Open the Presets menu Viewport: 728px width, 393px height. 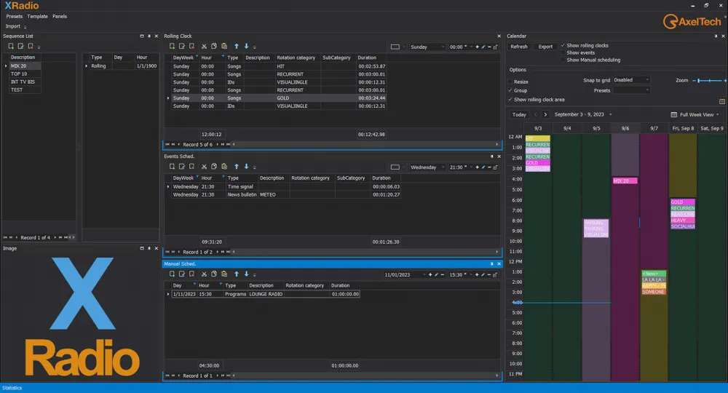point(15,16)
